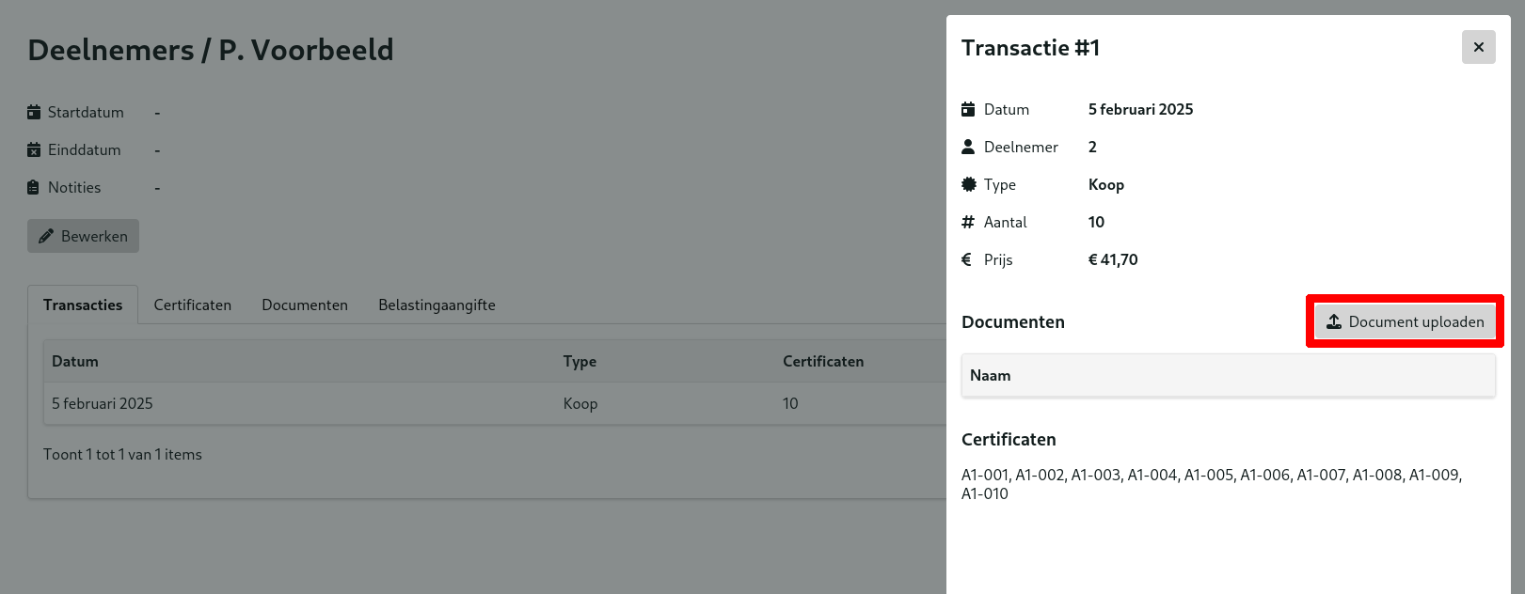Click the 10 cell in the Certificaten column
The width and height of the screenshot is (1525, 594).
point(790,403)
